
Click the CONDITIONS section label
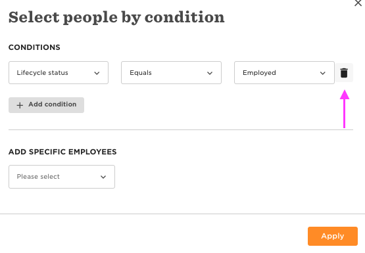[x=34, y=47]
